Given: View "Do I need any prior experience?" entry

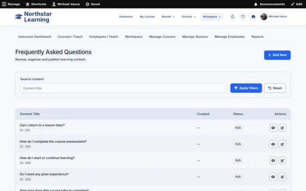Looking at the screenshot, I should [x=273, y=177].
